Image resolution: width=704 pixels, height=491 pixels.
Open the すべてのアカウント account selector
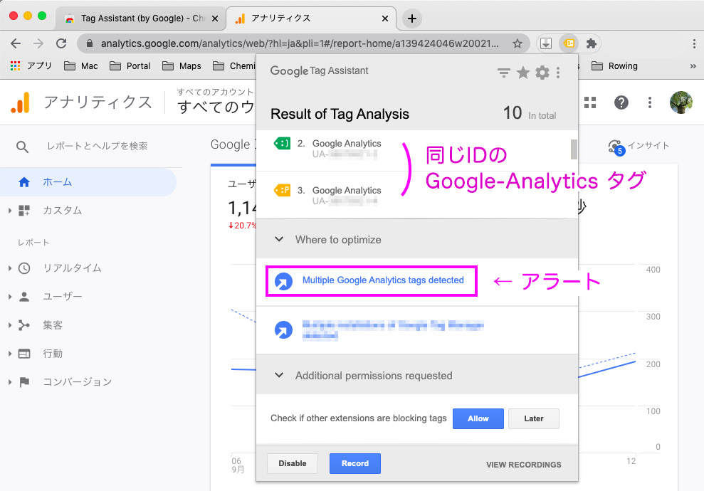pyautogui.click(x=216, y=102)
